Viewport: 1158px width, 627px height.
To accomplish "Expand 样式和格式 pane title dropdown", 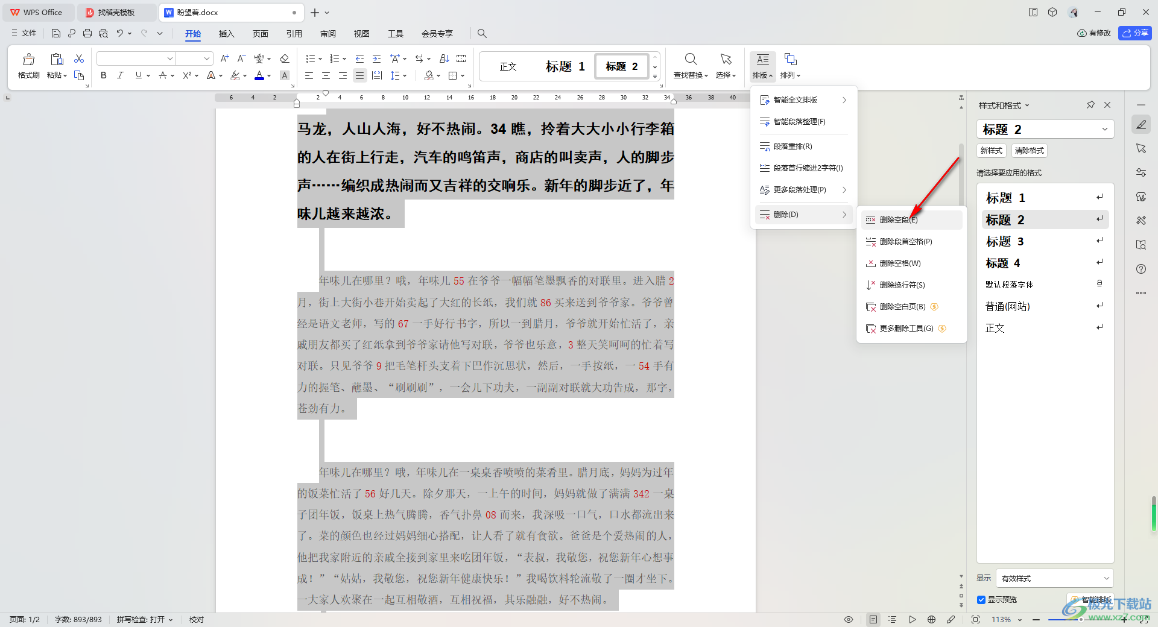I will [x=1027, y=106].
